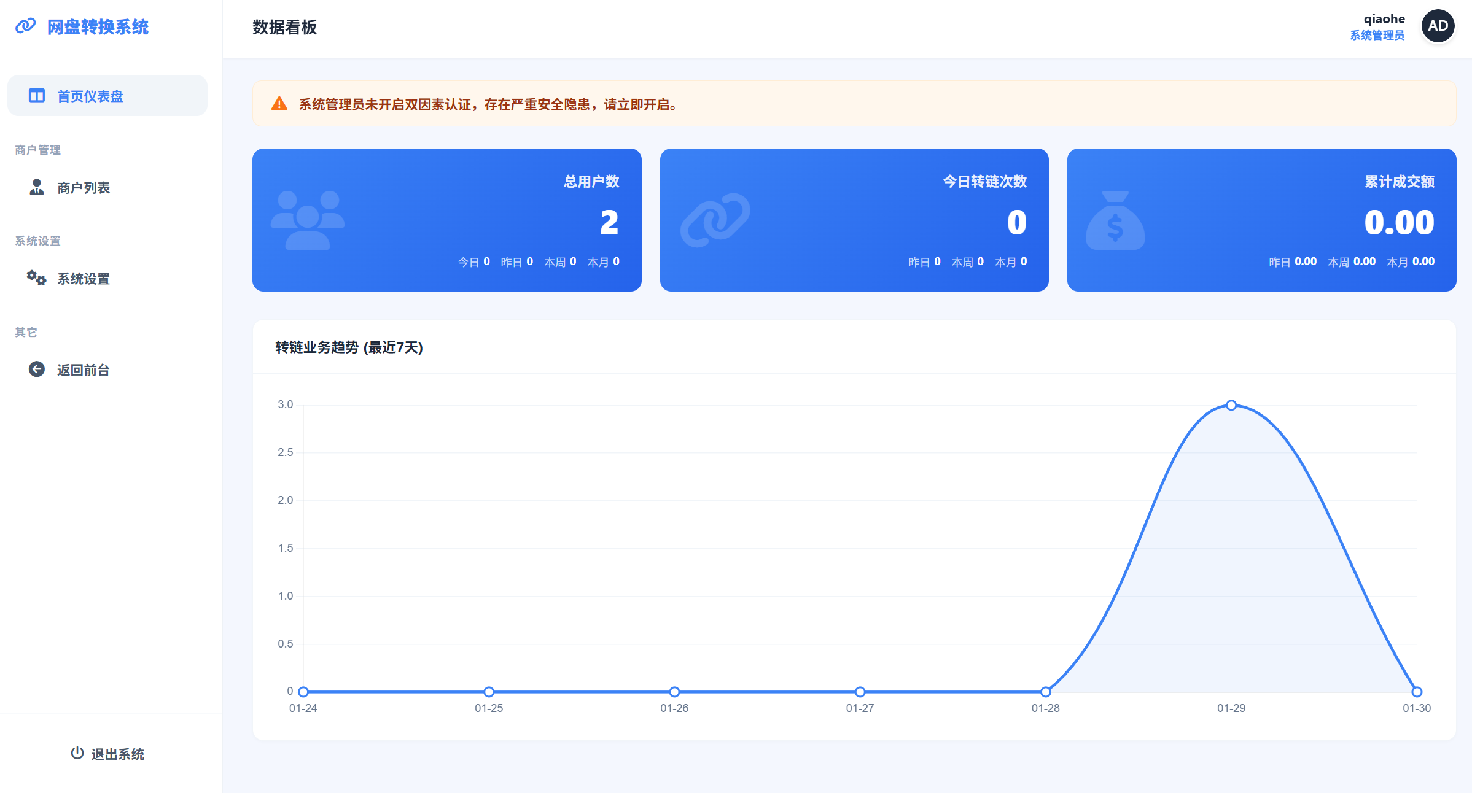Image resolution: width=1472 pixels, height=793 pixels.
Task: Click the back arrow icon beside 返回前台
Action: (x=37, y=369)
